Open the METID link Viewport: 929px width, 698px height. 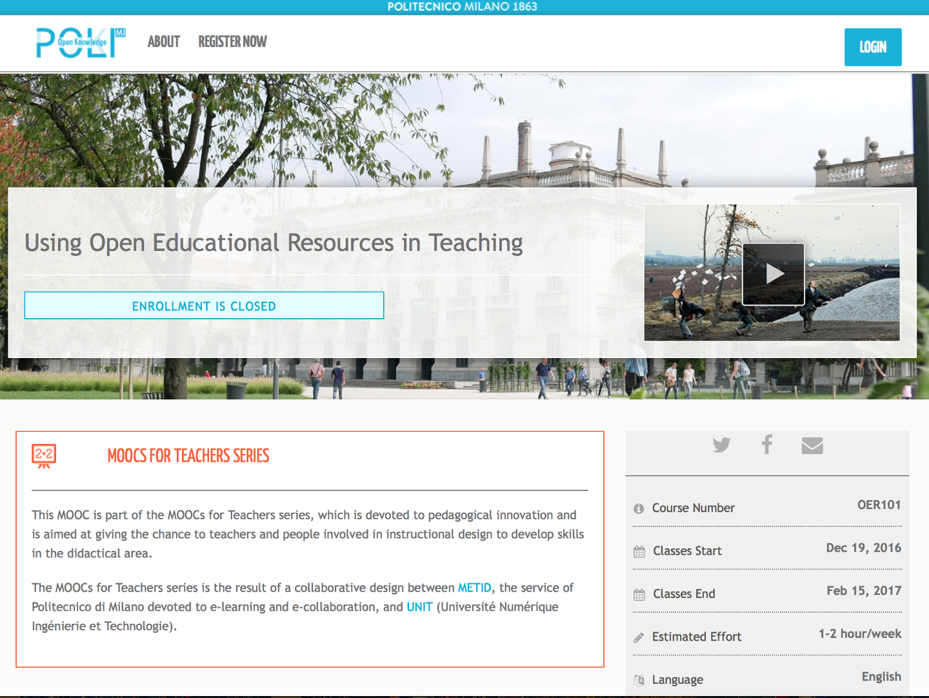click(x=475, y=588)
